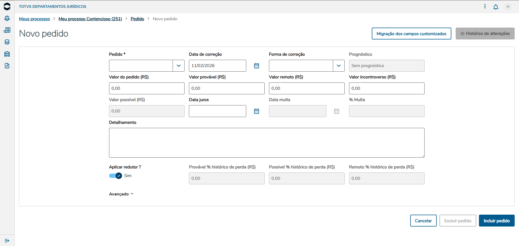The height and width of the screenshot is (246, 519).
Task: Open the three-dot options menu in the header
Action: tap(485, 6)
